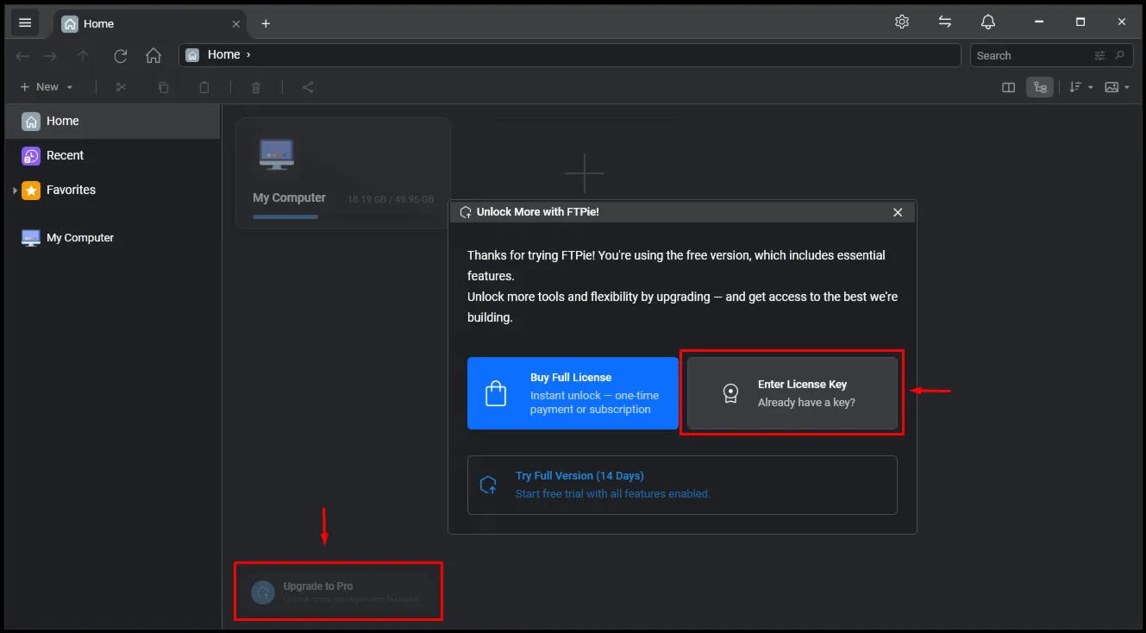Start the Try Full Version 14 days trial
This screenshot has height=633, width=1146.
tap(682, 485)
